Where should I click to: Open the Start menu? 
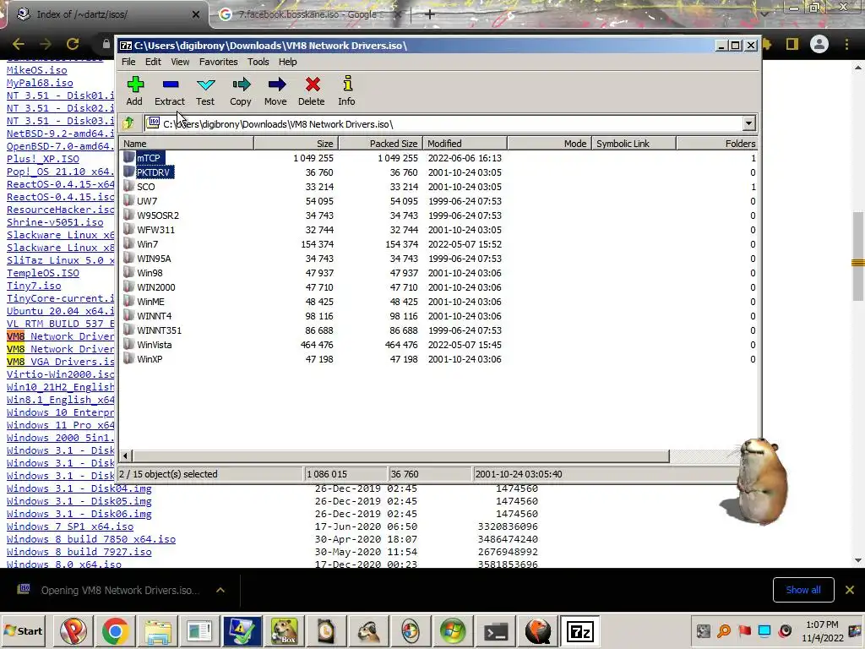click(23, 630)
